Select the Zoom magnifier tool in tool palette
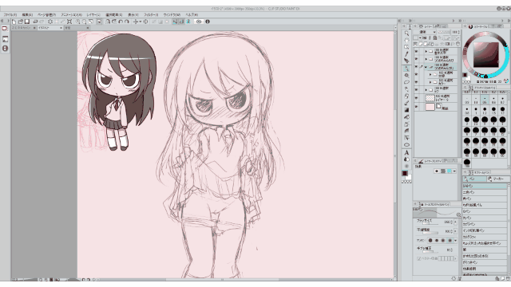 (x=406, y=33)
